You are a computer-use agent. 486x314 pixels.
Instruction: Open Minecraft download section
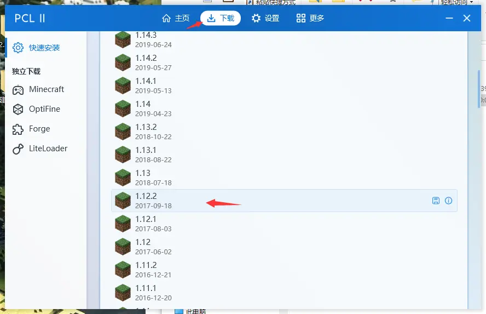pyautogui.click(x=46, y=89)
